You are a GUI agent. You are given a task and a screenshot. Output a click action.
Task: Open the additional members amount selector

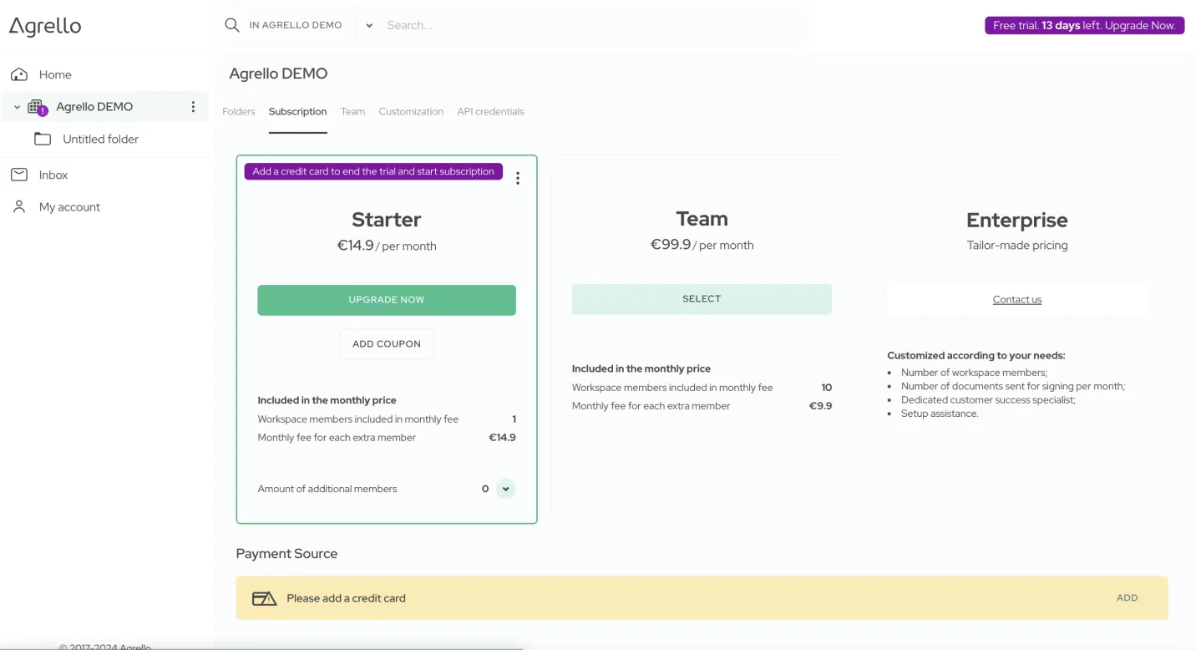[504, 488]
